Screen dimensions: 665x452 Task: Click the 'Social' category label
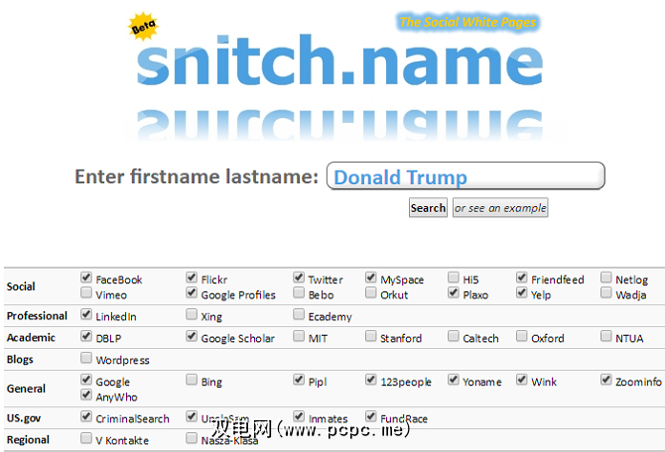(x=21, y=286)
